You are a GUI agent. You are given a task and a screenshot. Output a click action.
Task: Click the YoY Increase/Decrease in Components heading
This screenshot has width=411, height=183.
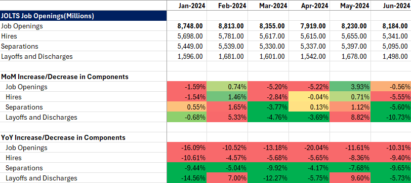tap(84, 137)
